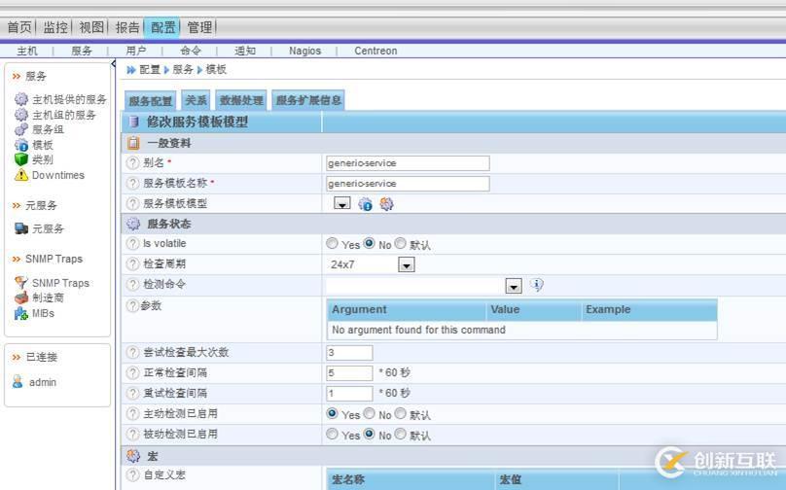The image size is (786, 490).
Task: Click the help icon beside 参数
Action: click(132, 305)
